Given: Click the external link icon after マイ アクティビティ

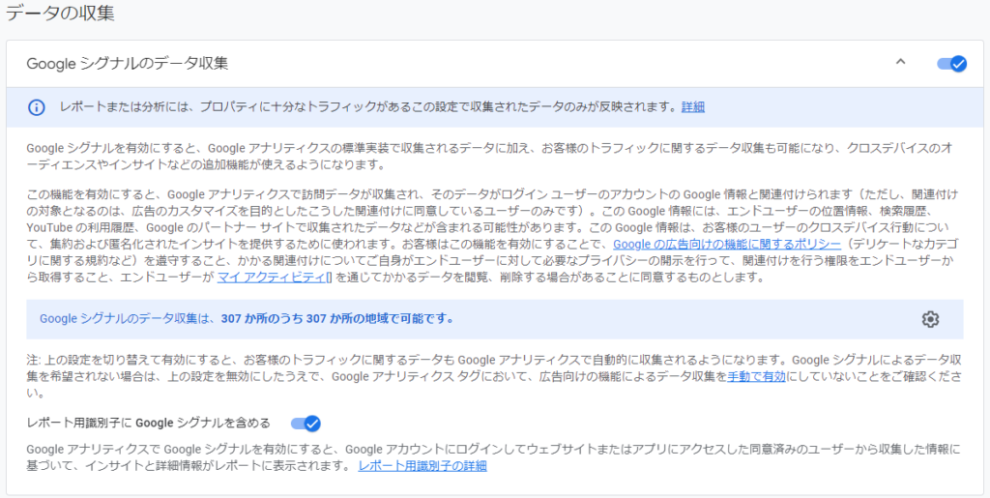Looking at the screenshot, I should pos(329,278).
